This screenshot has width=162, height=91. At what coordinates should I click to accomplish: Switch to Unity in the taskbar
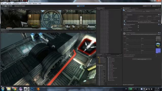pos(27,89)
